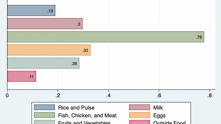Click the Rice and Pulse legend swatch

[x=44, y=108]
